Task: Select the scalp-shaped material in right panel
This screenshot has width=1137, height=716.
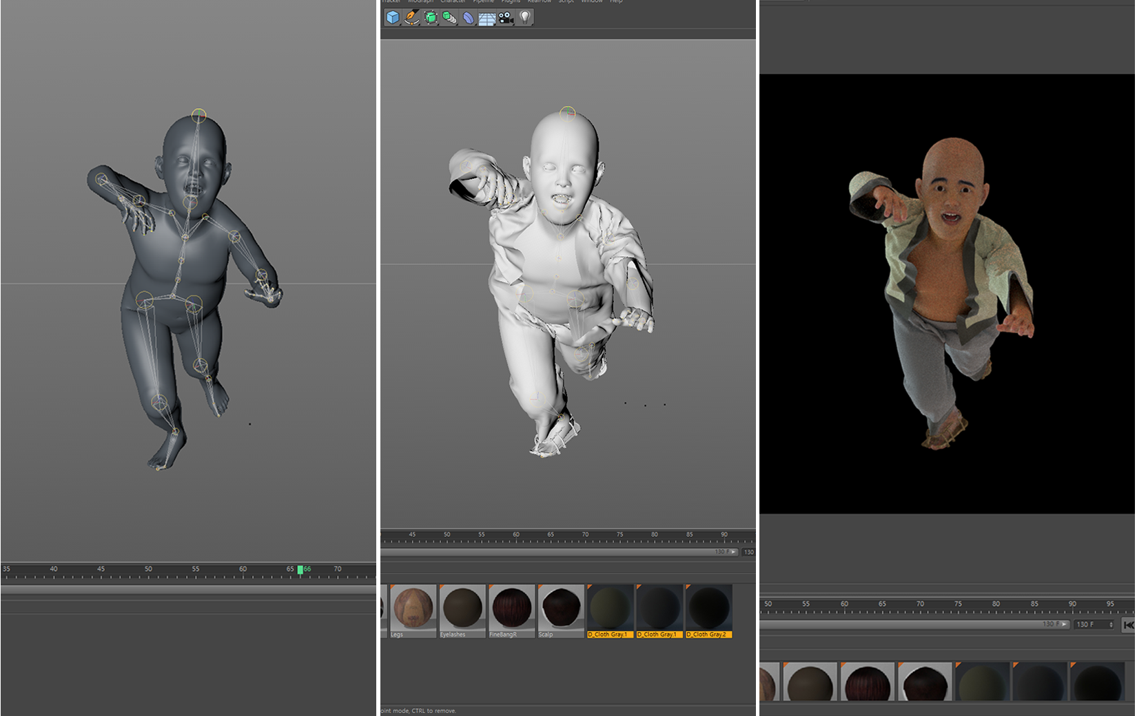Action: (x=925, y=683)
